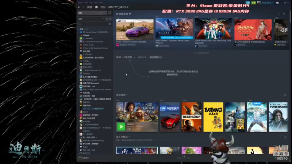Open the Forza Horizon 5 news image

(135, 30)
